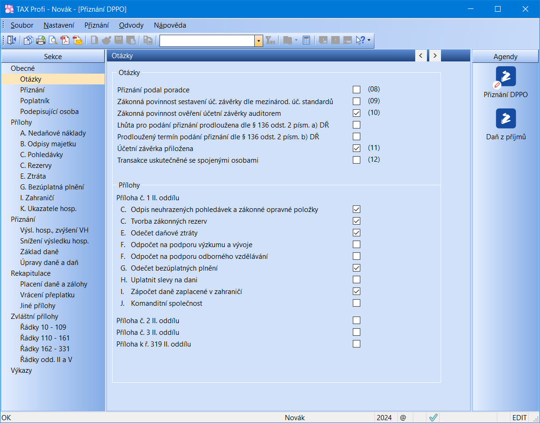
Task: Enable Transakce se spojenými osobami checkbox
Action: pos(357,160)
